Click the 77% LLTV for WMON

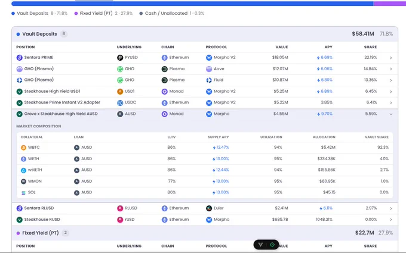[x=172, y=181]
